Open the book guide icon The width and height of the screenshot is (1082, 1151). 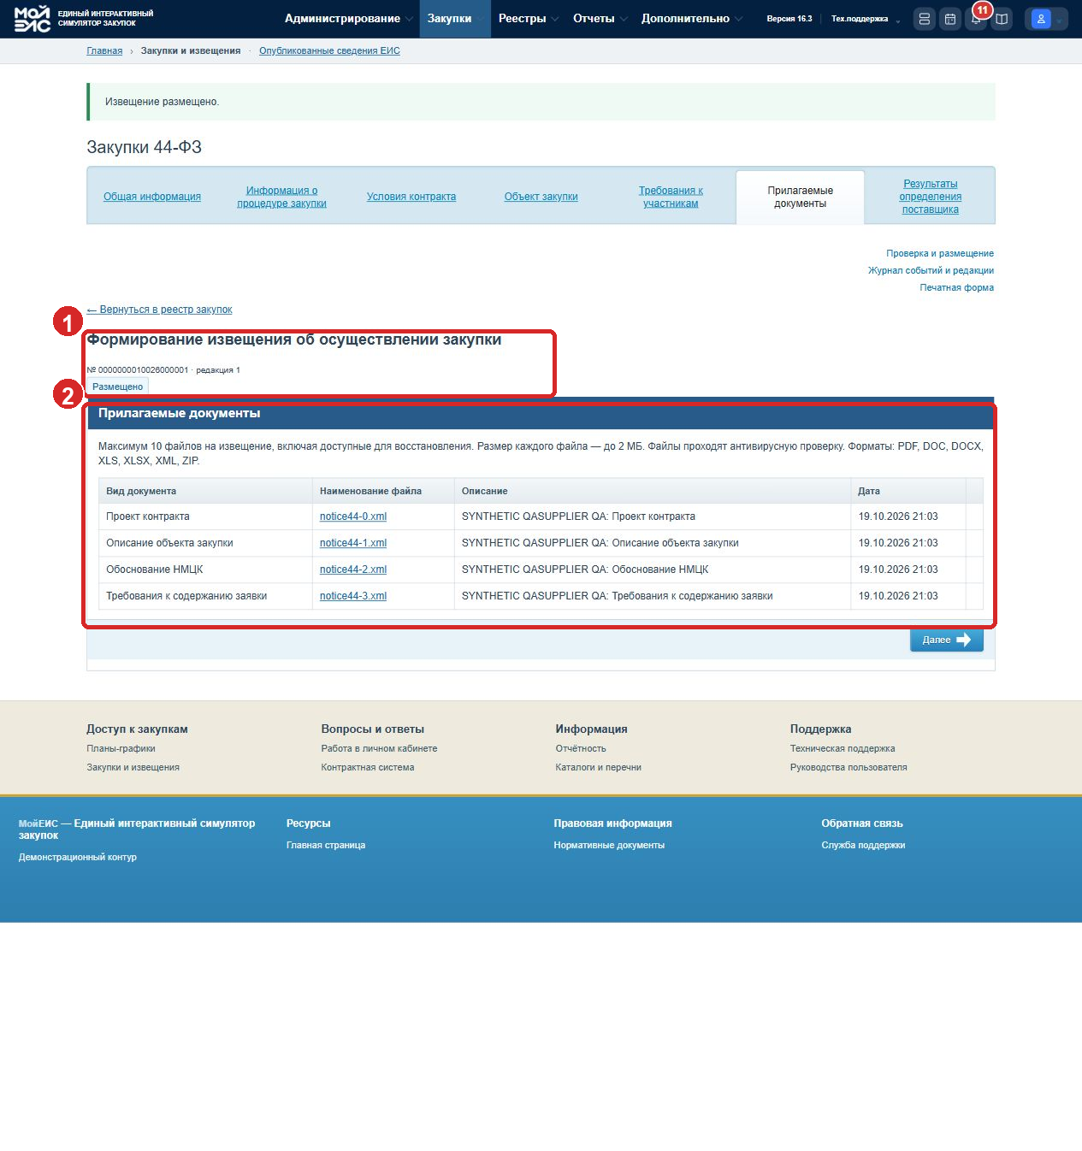[1002, 19]
